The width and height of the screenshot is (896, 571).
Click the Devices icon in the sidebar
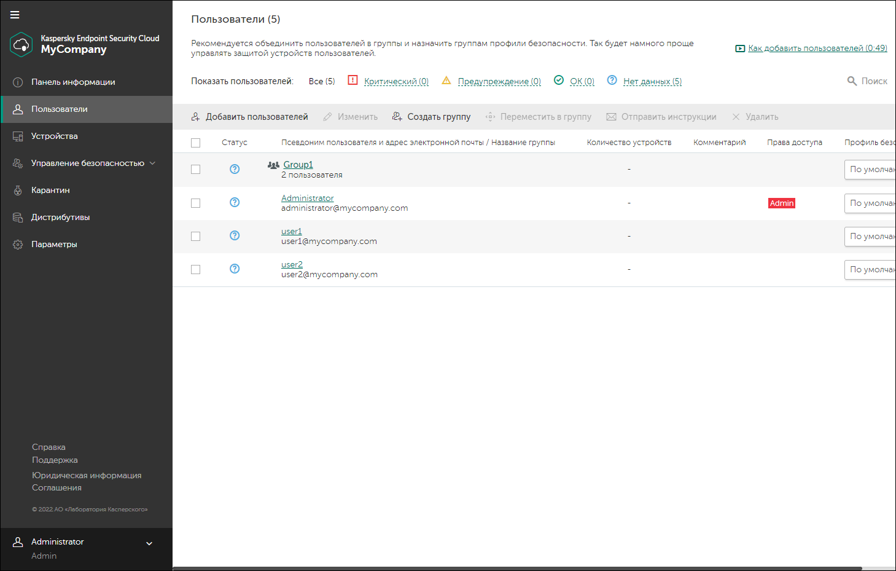18,136
